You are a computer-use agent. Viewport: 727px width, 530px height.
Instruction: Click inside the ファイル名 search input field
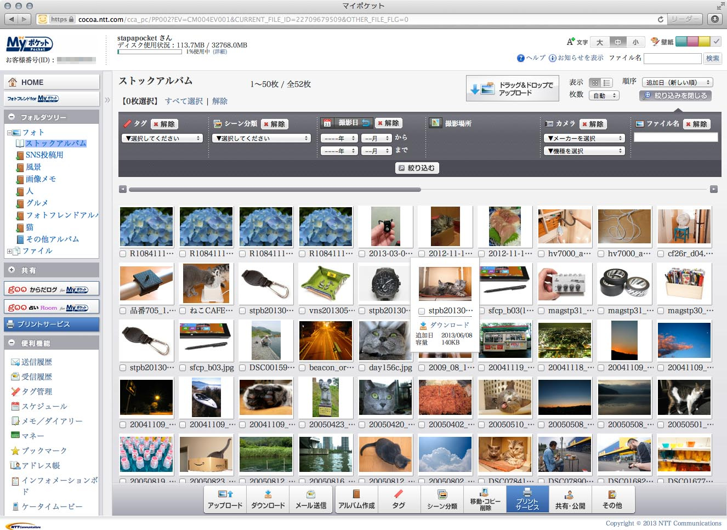pos(673,58)
